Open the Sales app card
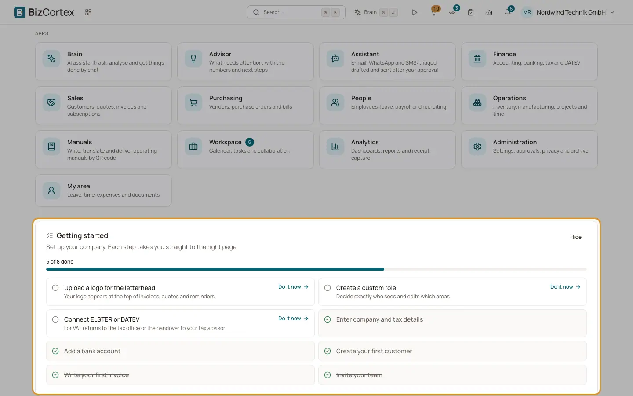The height and width of the screenshot is (396, 633). (x=103, y=106)
